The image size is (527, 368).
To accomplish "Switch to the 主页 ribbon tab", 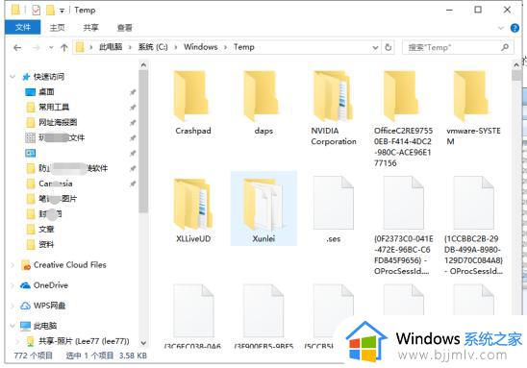I will (57, 28).
